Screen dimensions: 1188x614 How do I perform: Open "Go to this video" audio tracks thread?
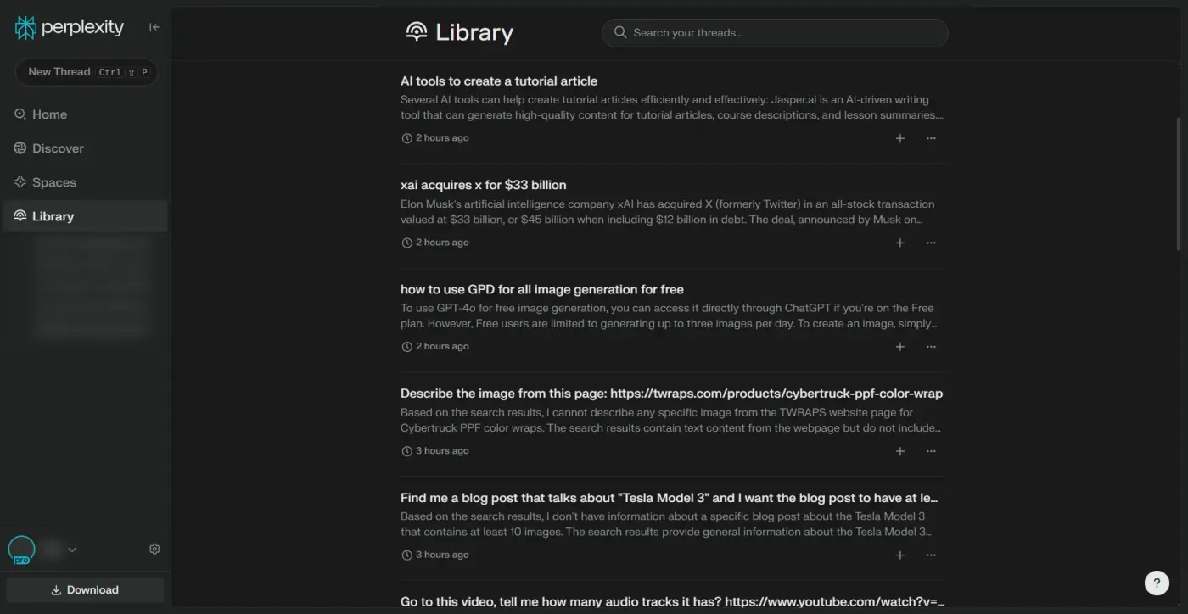click(672, 602)
